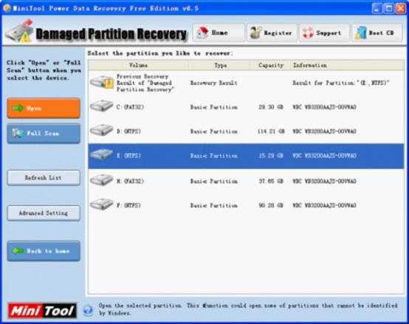Select the C: (FAT32) drive icon
Viewport: 409px width, 324px height.
click(x=101, y=106)
